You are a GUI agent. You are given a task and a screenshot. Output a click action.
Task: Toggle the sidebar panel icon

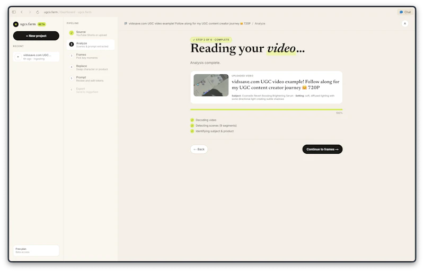[x=14, y=12]
